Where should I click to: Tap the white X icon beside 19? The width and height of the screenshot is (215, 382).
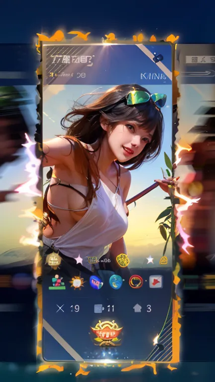click(x=60, y=308)
